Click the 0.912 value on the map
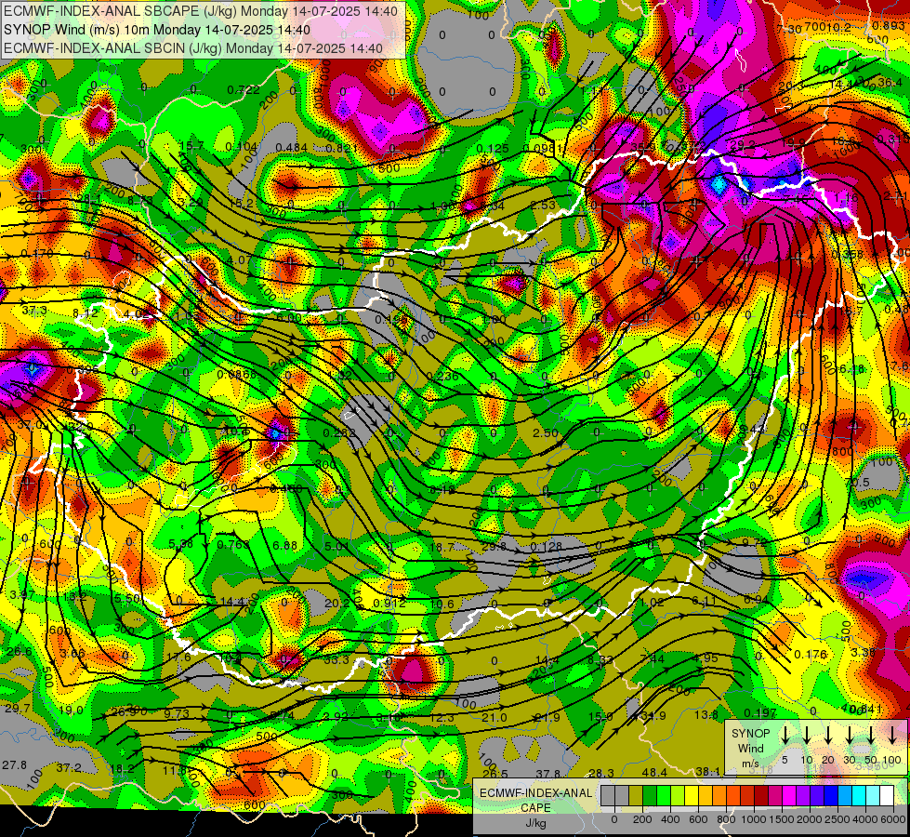This screenshot has height=837, width=910. [389, 604]
